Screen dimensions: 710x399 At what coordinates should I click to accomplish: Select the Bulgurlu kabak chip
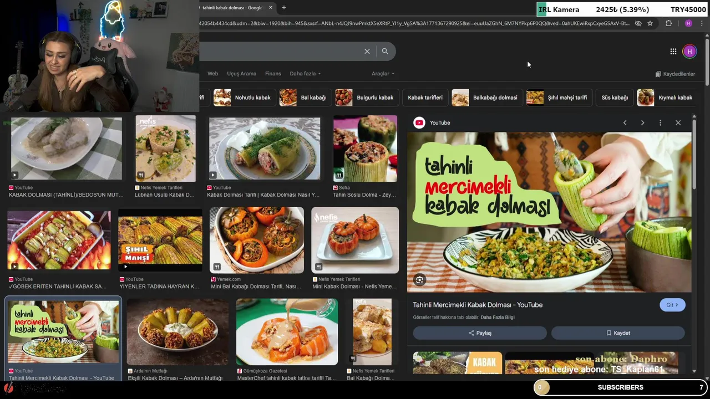coord(367,98)
